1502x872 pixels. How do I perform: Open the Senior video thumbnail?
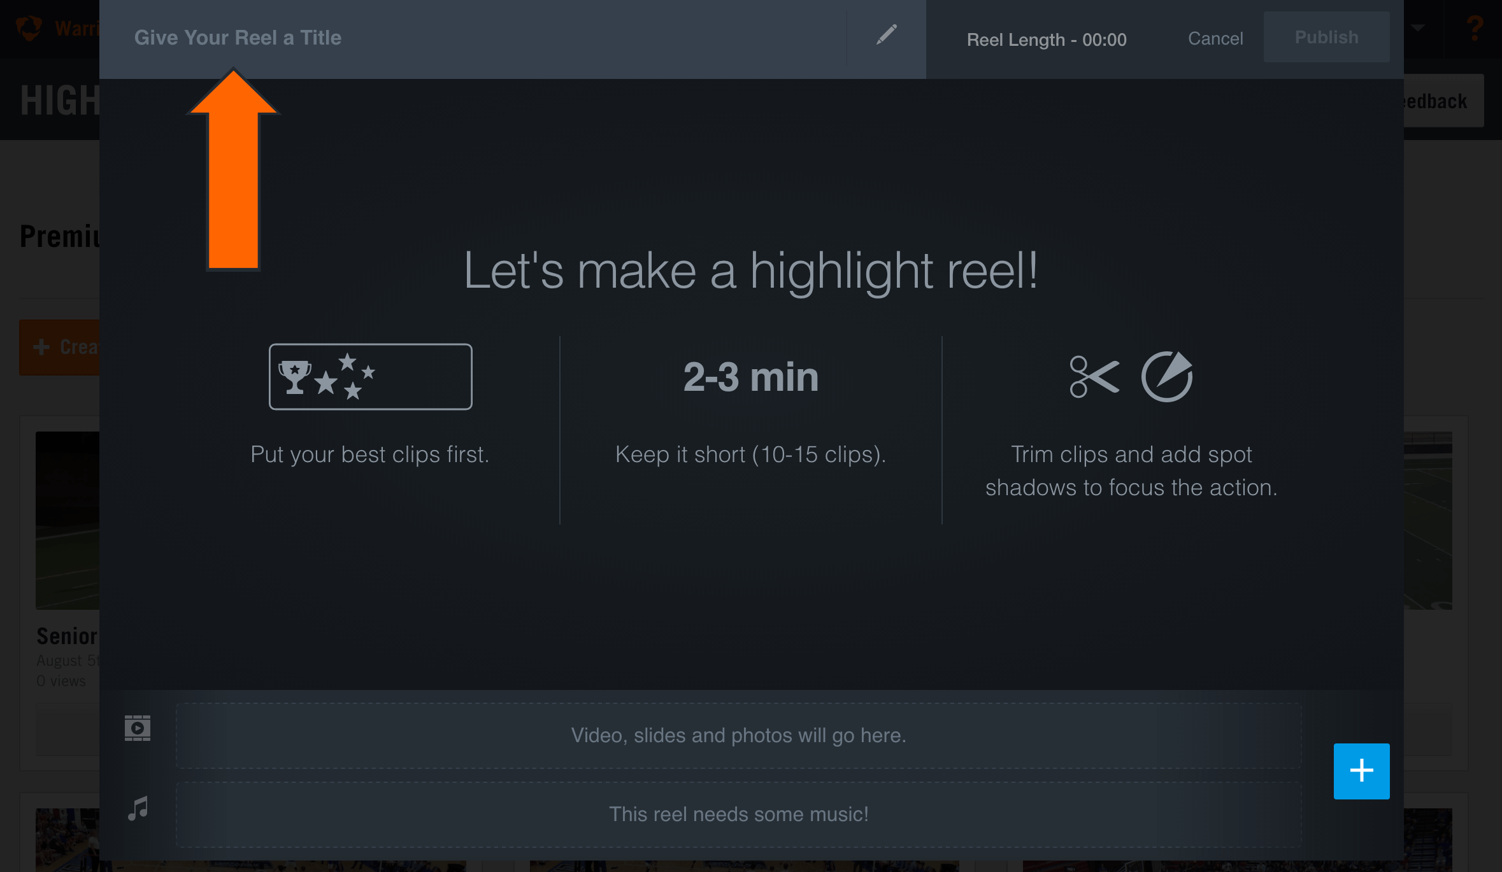(67, 519)
